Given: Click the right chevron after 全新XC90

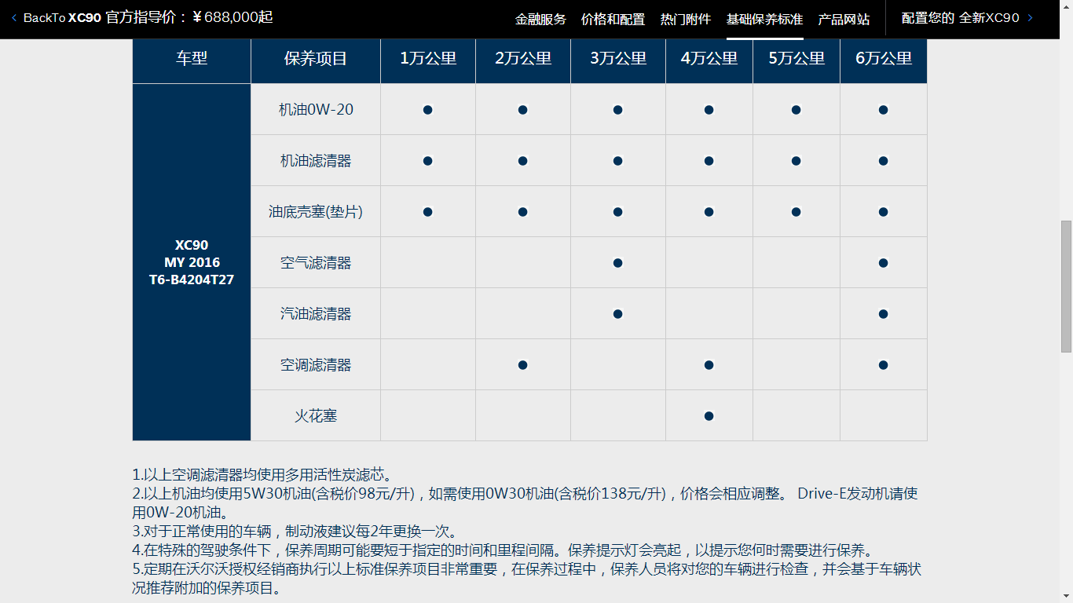Looking at the screenshot, I should point(1031,18).
